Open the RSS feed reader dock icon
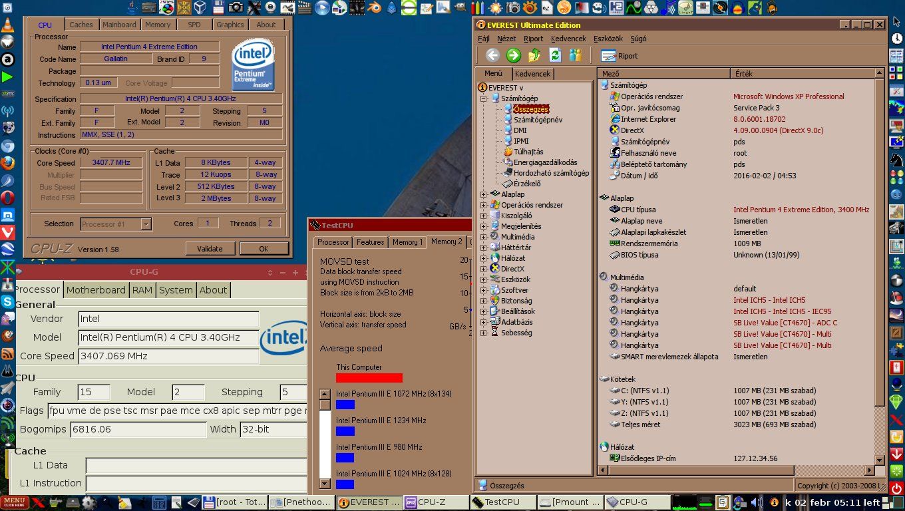This screenshot has height=511, width=905. pyautogui.click(x=7, y=353)
